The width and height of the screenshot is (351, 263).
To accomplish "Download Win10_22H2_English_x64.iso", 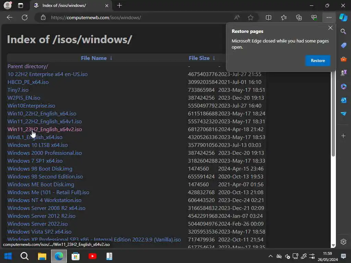I will point(42,114).
